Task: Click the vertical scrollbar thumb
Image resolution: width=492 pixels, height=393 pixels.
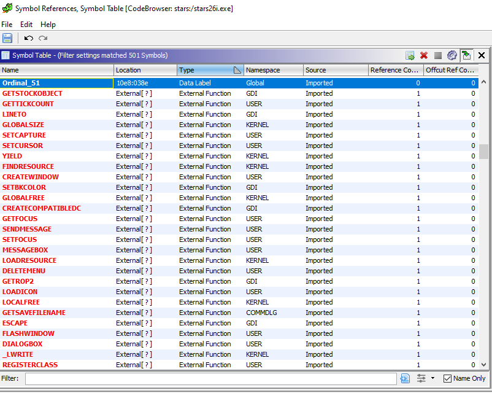Action: tap(483, 152)
